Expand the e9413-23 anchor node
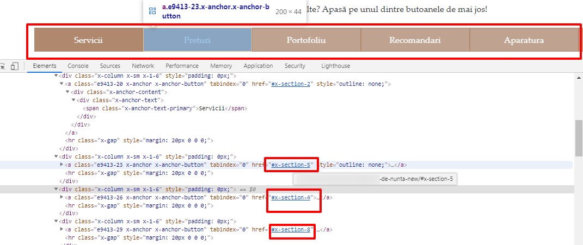 62,165
